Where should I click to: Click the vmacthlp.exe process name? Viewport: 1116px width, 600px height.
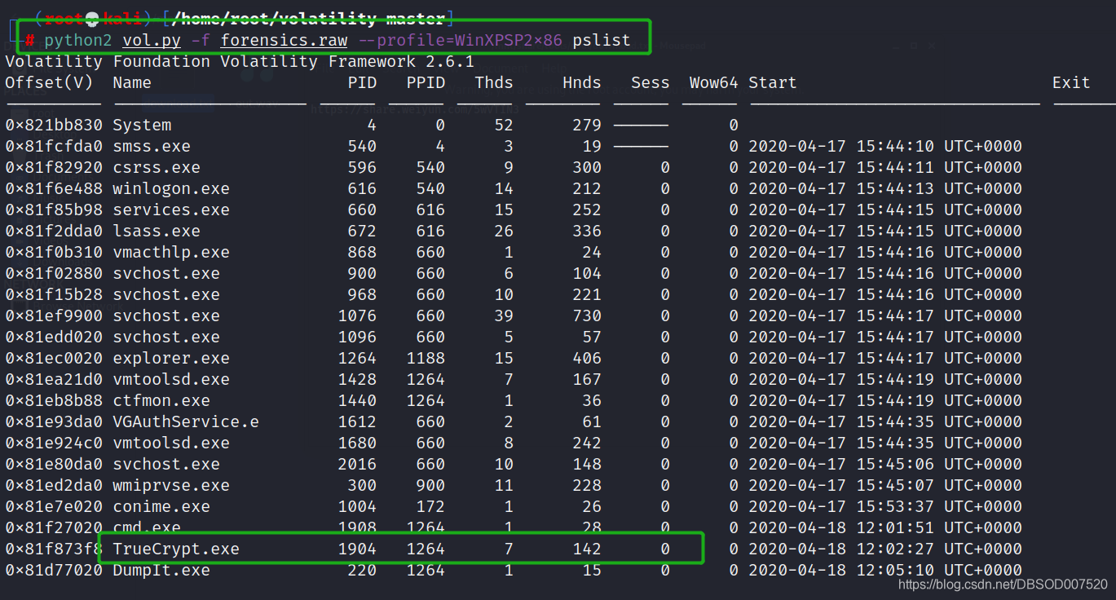pos(171,252)
